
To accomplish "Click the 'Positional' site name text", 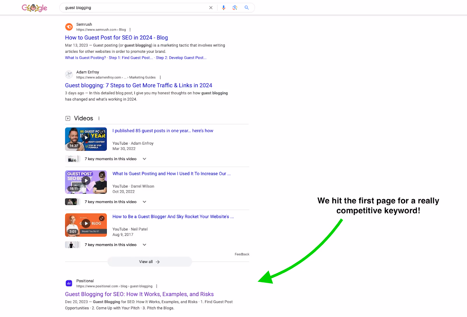I will [85, 281].
